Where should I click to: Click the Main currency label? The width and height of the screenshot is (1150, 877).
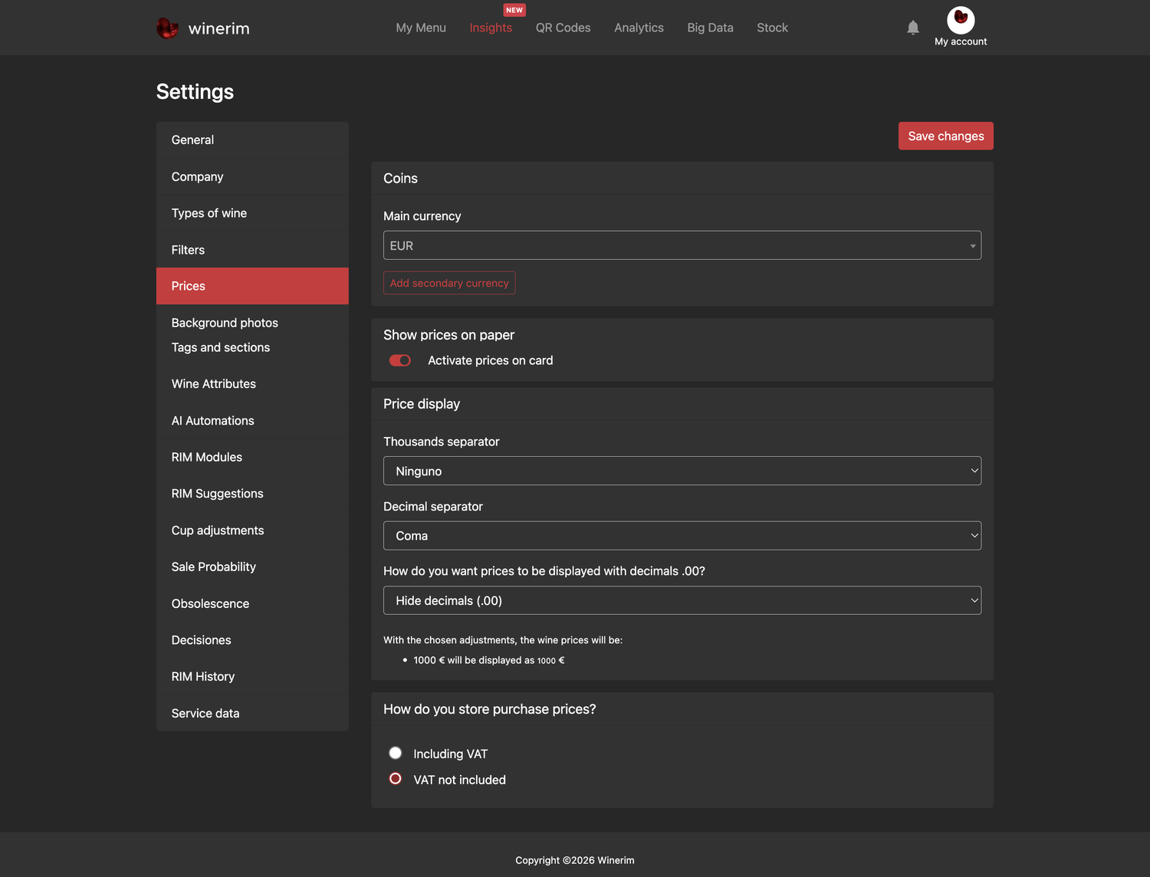point(422,216)
